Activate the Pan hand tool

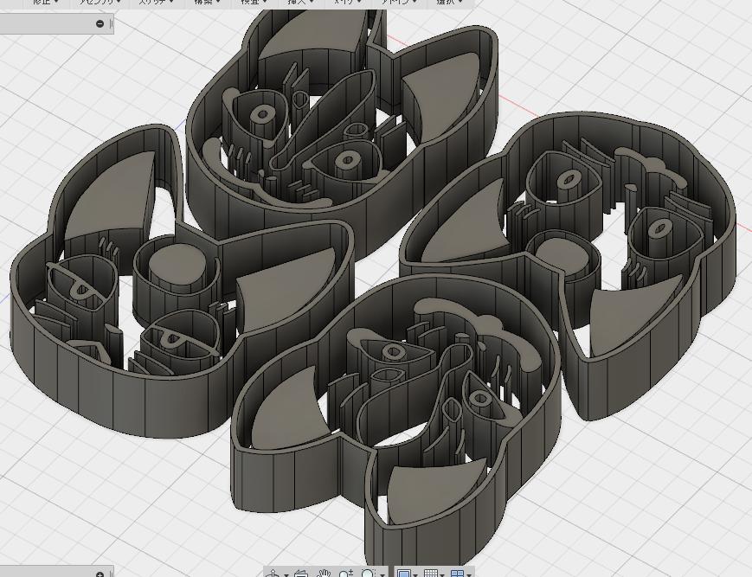point(325,574)
